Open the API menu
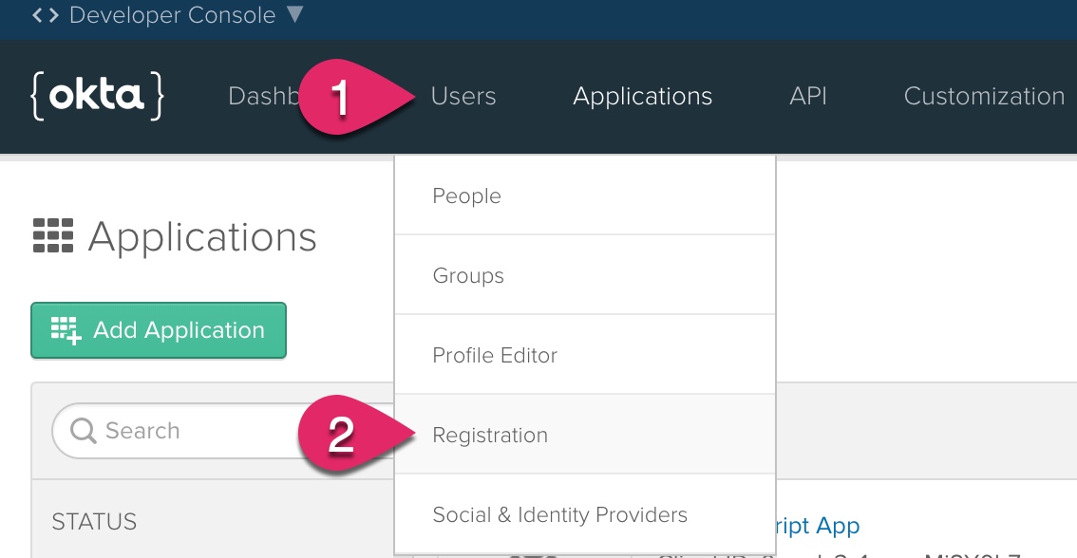This screenshot has width=1077, height=558. 807,96
